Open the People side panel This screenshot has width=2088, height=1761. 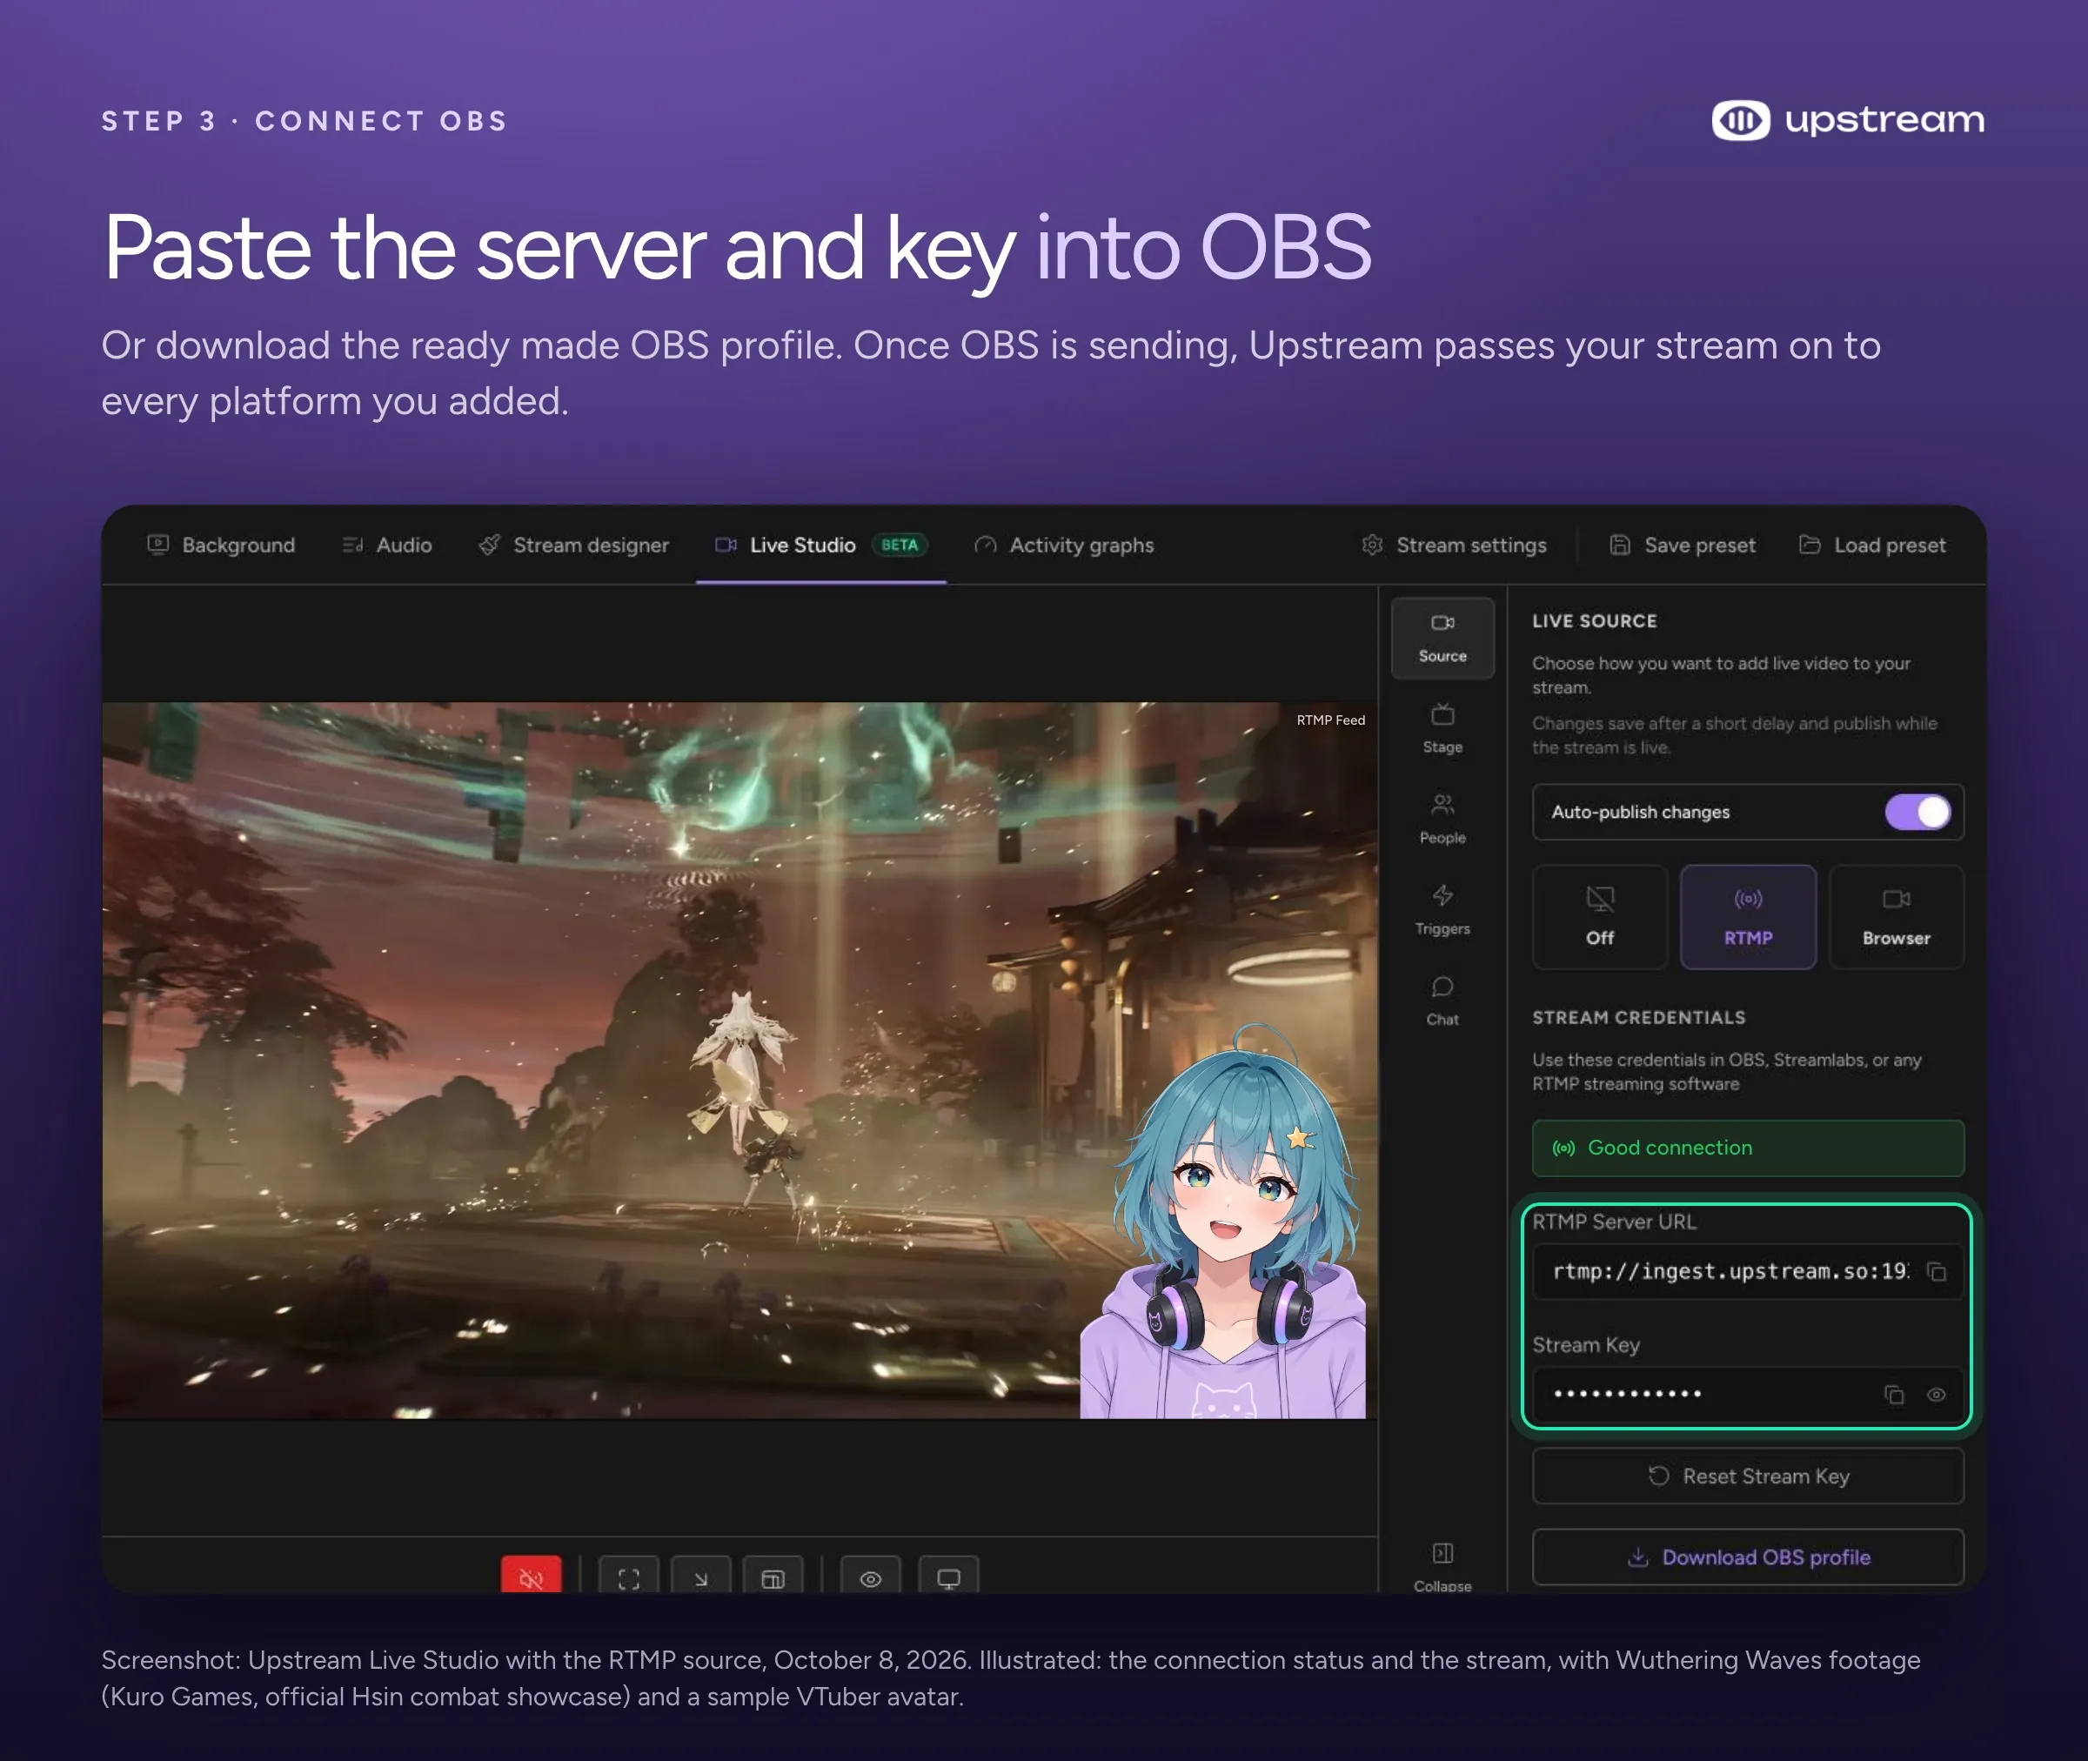1442,820
